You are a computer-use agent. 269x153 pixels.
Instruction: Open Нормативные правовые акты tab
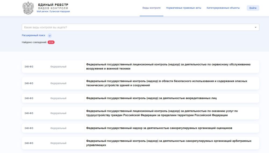pyautogui.click(x=183, y=8)
